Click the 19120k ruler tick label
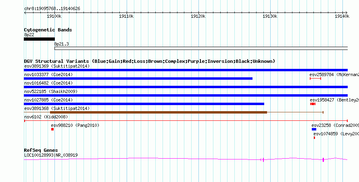The height and width of the screenshot is (182, 359). [x=198, y=16]
